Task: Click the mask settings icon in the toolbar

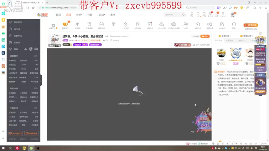Action: coord(210,24)
